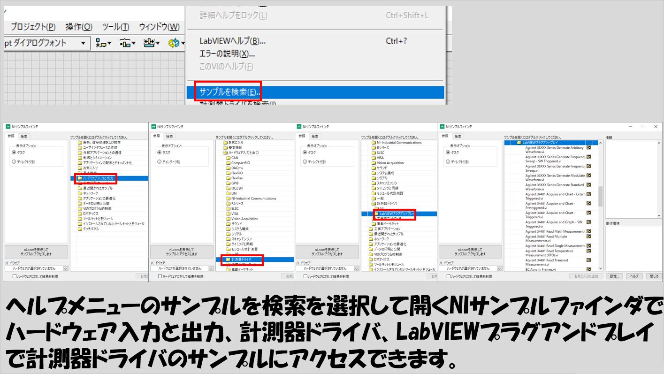The width and height of the screenshot is (664, 374).
Task: Click the お気に入りに追加 button
Action: click(586, 276)
